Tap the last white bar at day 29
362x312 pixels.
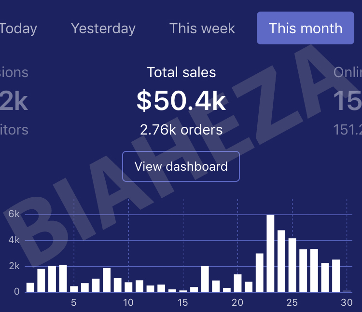click(336, 276)
